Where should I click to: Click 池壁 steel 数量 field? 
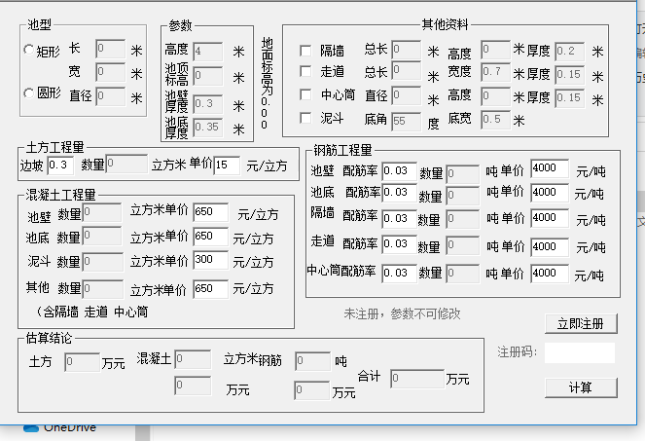point(463,174)
